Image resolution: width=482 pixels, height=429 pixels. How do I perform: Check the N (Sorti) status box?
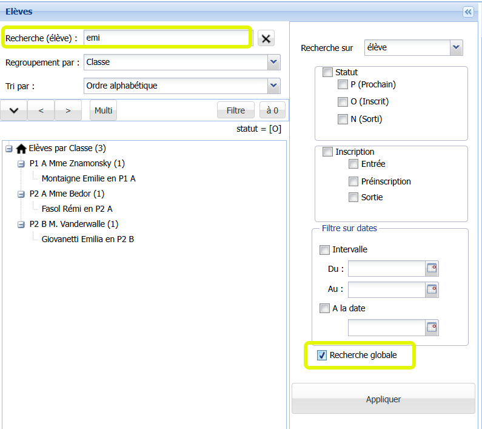343,119
